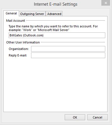Click the account name field containing BillGates

[x=57, y=35]
